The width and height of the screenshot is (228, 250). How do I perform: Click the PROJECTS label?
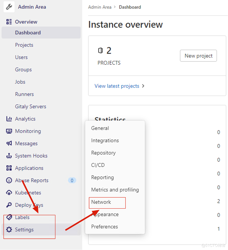tap(109, 63)
